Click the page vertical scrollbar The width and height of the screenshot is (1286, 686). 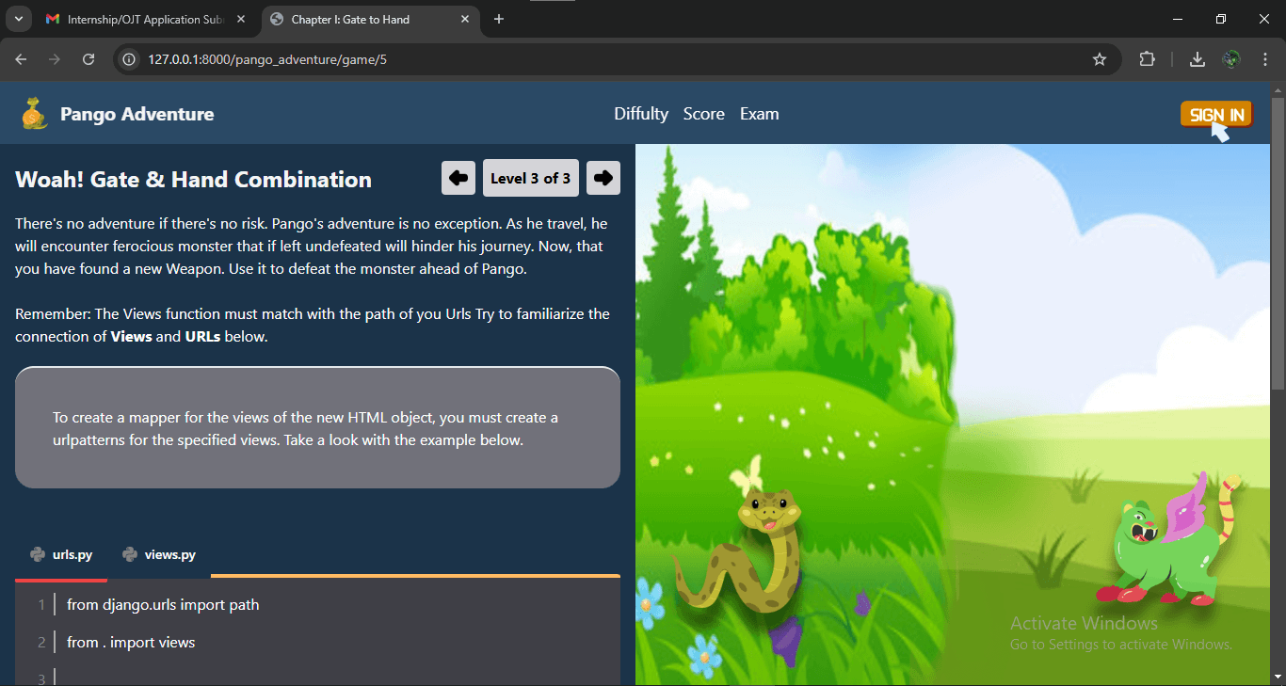coord(1278,243)
